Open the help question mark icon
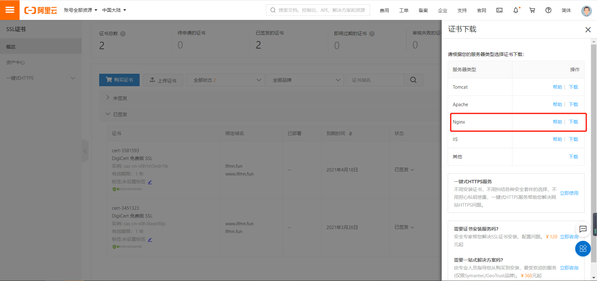Image resolution: width=597 pixels, height=281 pixels. pyautogui.click(x=548, y=10)
